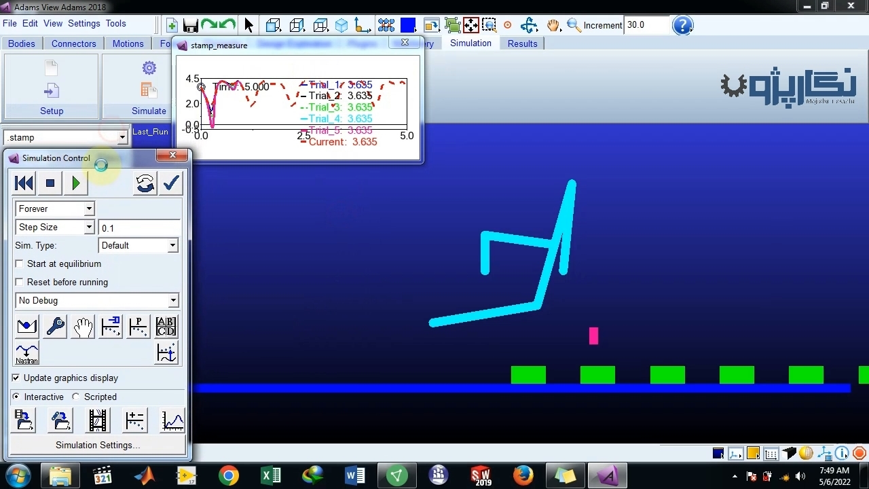Select the Scripted radio button
This screenshot has height=489, width=869.
pyautogui.click(x=76, y=397)
